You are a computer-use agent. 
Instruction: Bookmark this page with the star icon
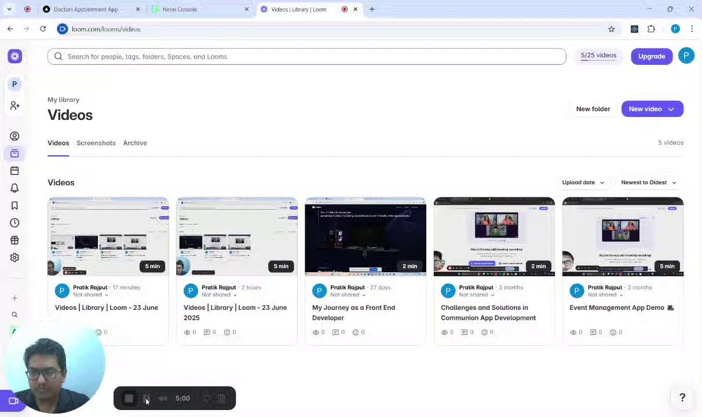coord(611,29)
